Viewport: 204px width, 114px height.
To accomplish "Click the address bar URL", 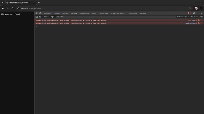I will coord(31,9).
